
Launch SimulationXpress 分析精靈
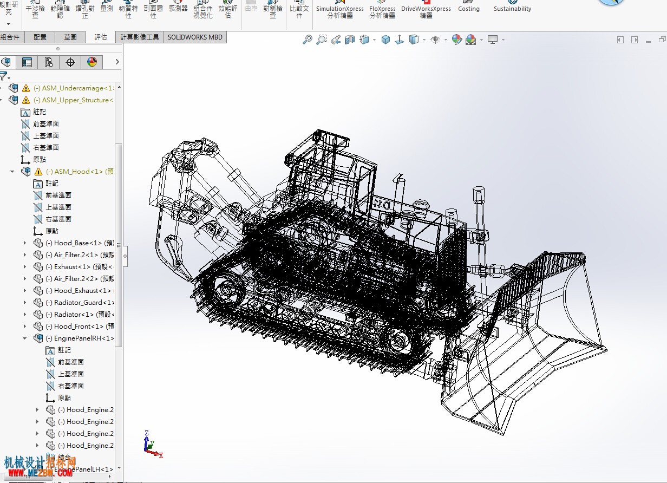click(x=340, y=10)
